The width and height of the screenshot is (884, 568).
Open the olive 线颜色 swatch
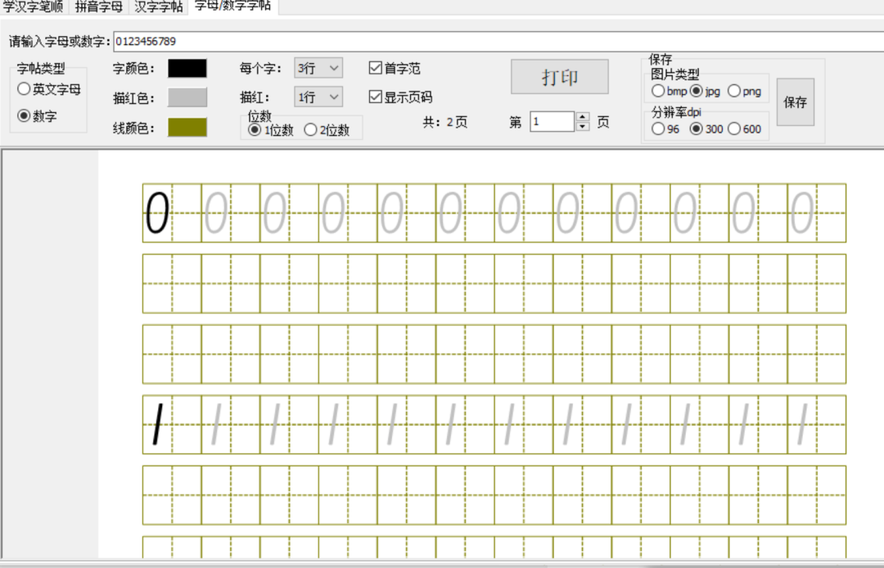(x=187, y=128)
